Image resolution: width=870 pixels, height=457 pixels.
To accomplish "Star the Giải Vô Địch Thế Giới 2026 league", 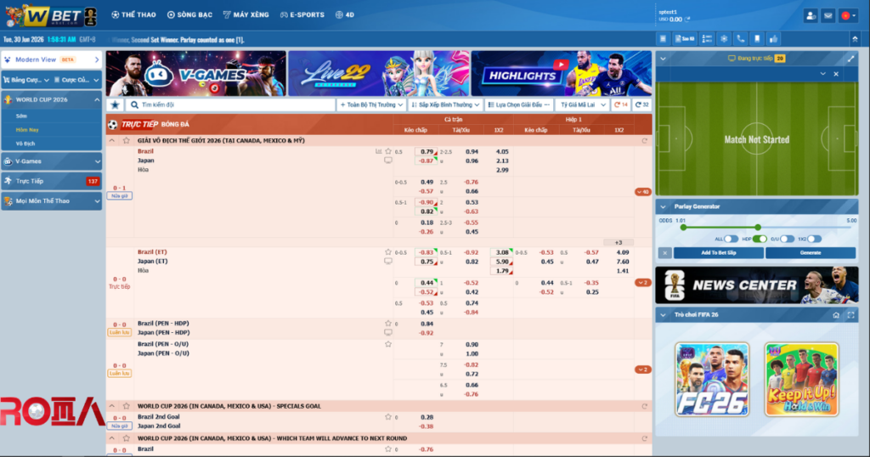I will coord(126,141).
